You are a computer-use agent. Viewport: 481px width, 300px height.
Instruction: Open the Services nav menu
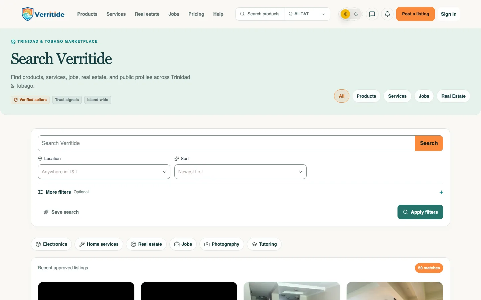tap(116, 14)
